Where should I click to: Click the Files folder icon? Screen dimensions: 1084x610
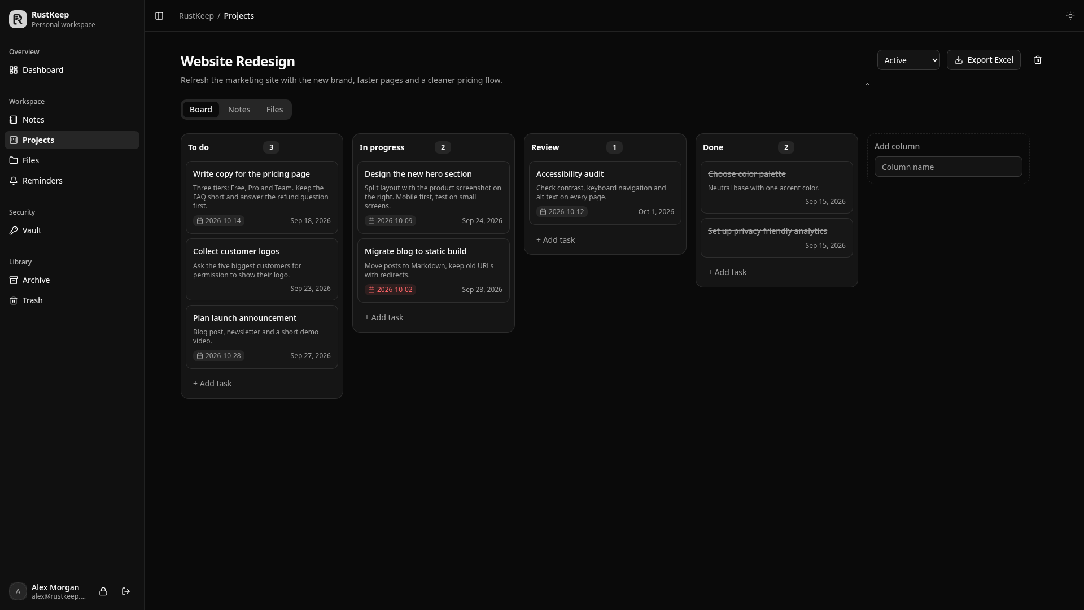click(14, 160)
